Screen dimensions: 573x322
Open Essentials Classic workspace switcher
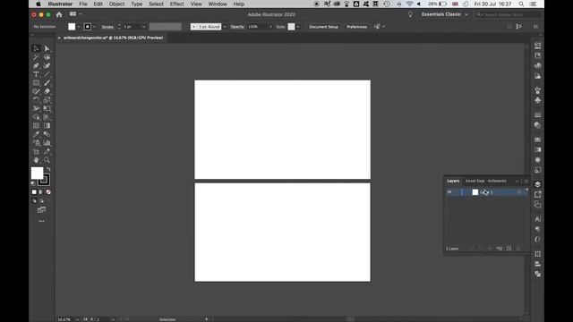click(445, 14)
